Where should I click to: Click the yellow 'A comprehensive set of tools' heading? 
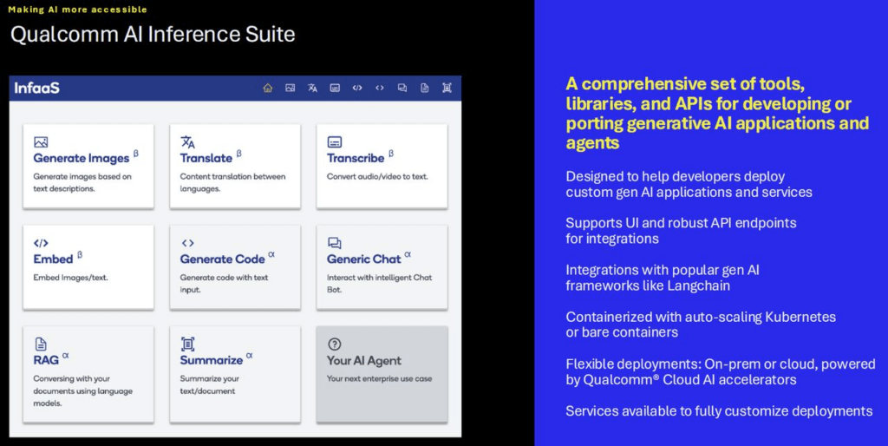coord(717,114)
